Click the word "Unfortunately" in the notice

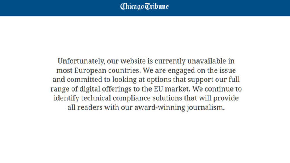pyautogui.click(x=81, y=61)
